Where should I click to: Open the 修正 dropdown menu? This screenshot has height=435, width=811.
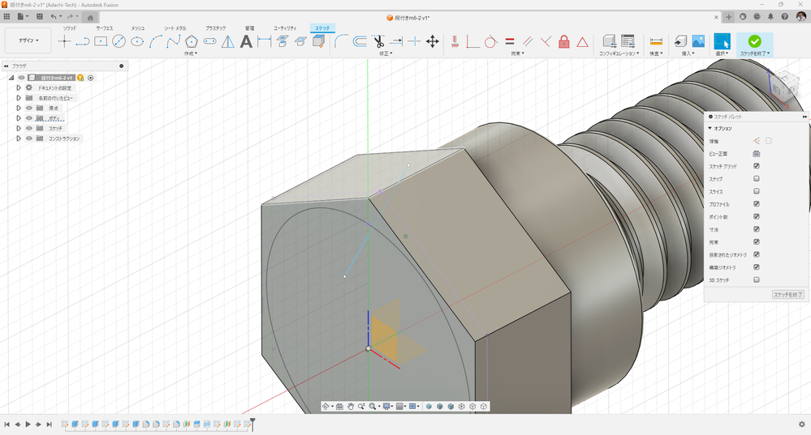[386, 53]
